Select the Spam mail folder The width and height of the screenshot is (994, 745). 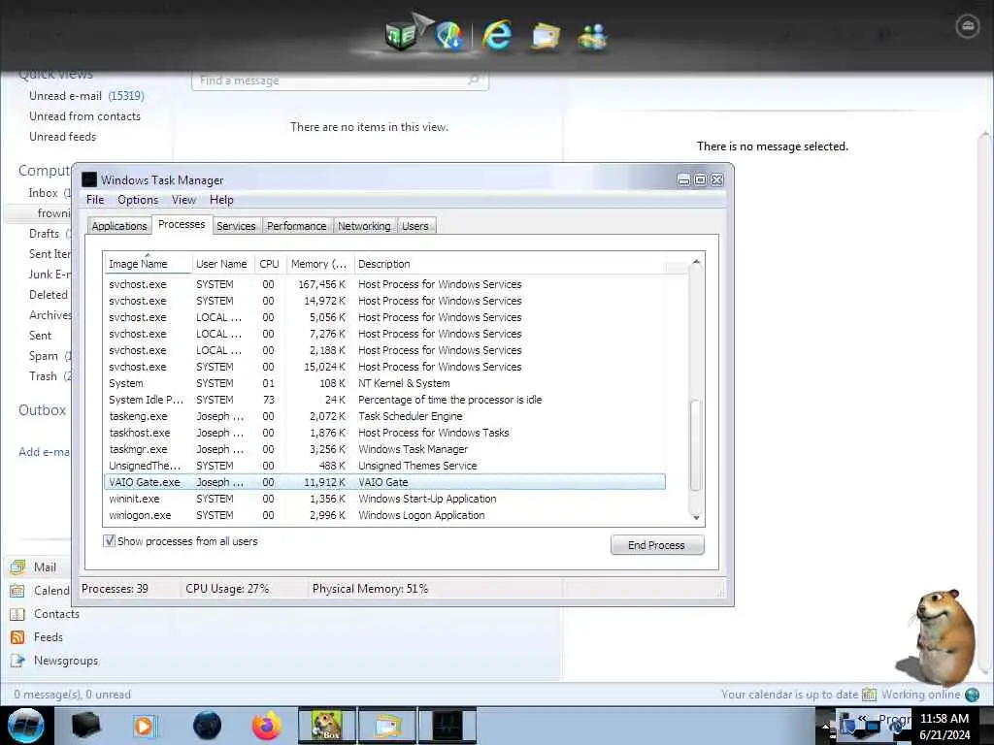[x=43, y=356]
